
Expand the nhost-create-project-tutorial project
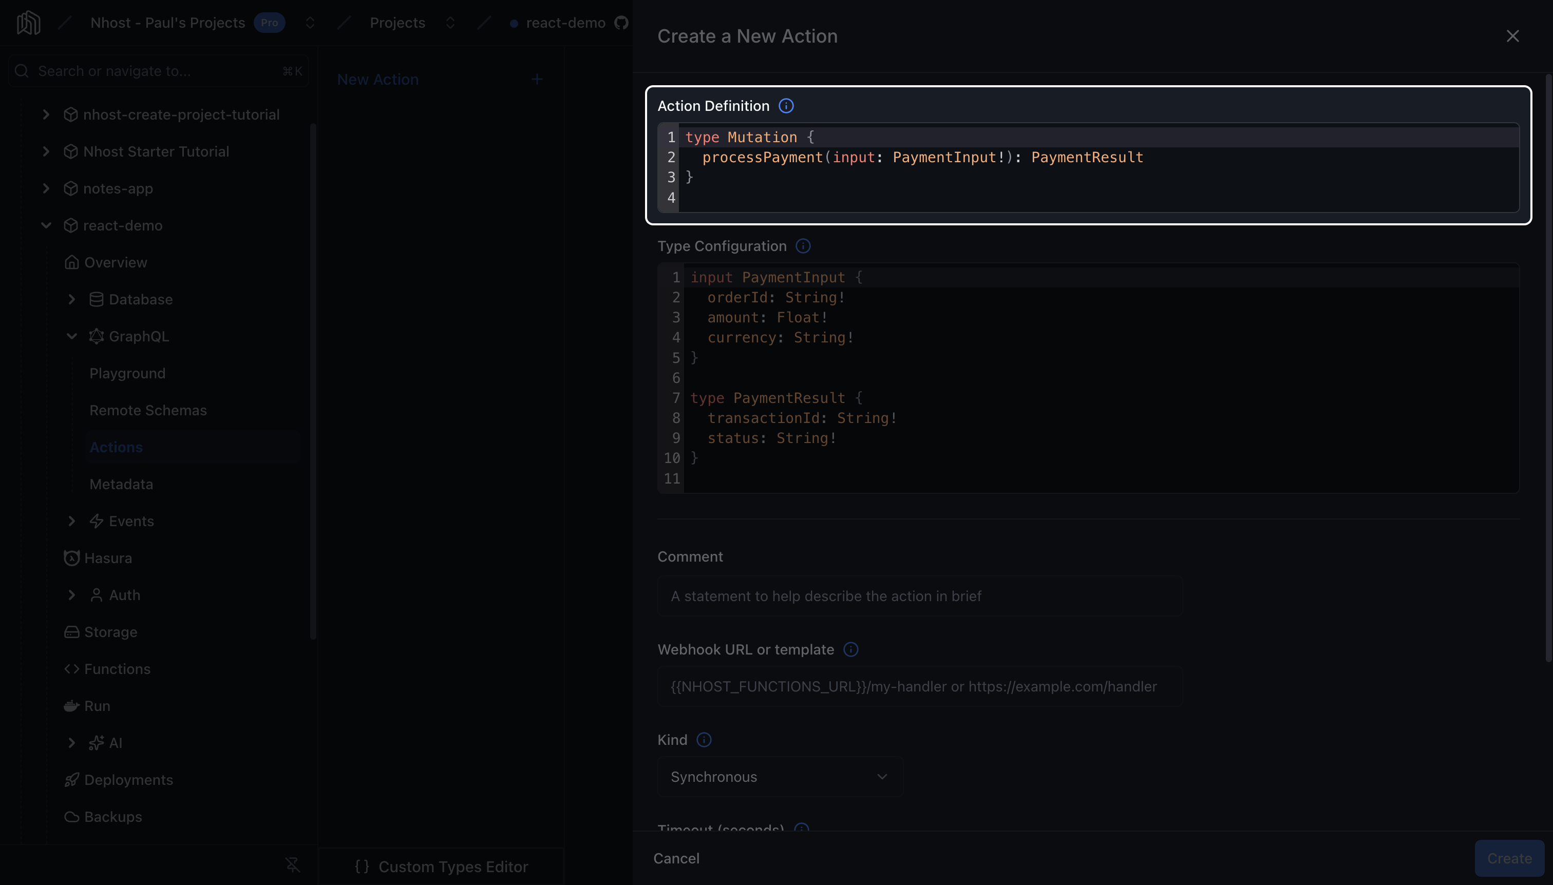46,114
